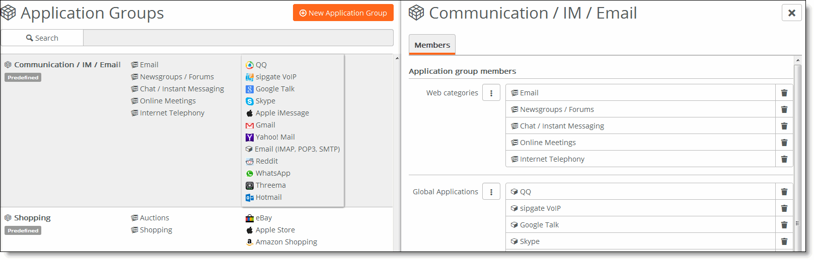Image resolution: width=814 pixels, height=260 pixels.
Task: Create a New Application Group
Action: [x=343, y=13]
